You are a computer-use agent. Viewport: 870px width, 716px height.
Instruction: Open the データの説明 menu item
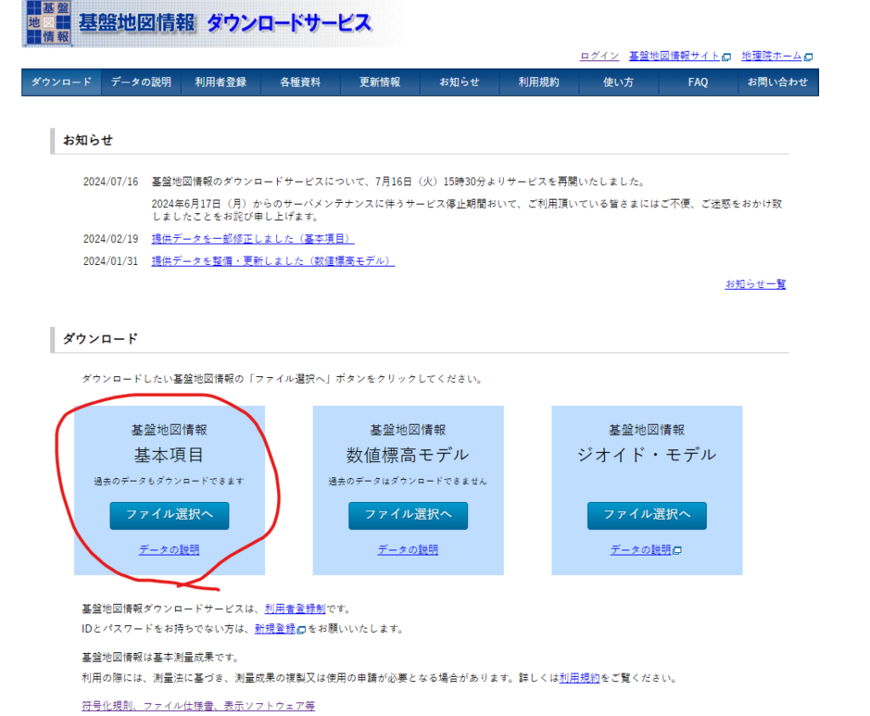(x=141, y=82)
